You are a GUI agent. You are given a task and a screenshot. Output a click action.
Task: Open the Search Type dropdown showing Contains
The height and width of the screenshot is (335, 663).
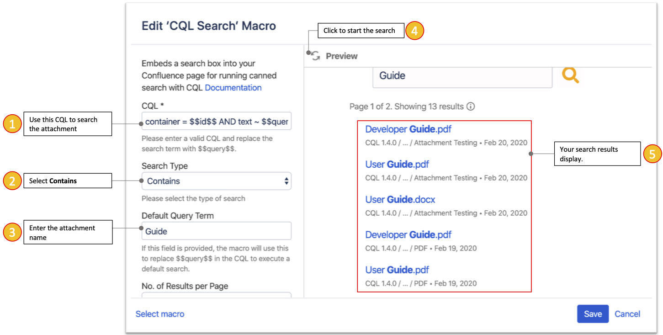point(216,181)
